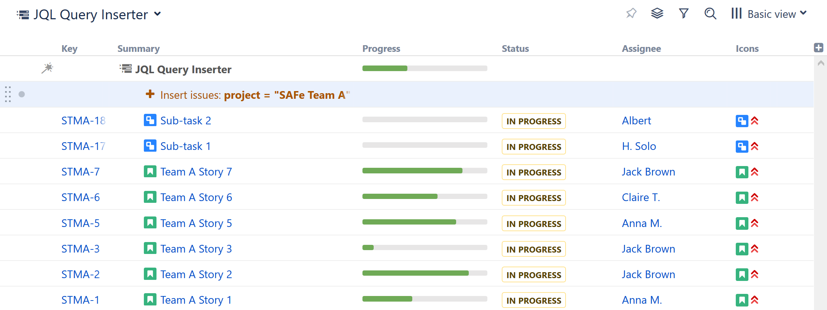Viewport: 827px width, 310px height.
Task: Click the drag handle on the Insert issues row
Action: (x=8, y=94)
